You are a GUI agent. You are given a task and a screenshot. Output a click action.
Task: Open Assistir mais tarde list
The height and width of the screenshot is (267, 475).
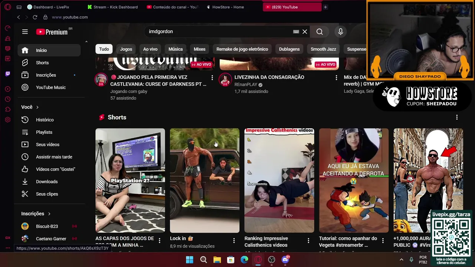(49, 157)
